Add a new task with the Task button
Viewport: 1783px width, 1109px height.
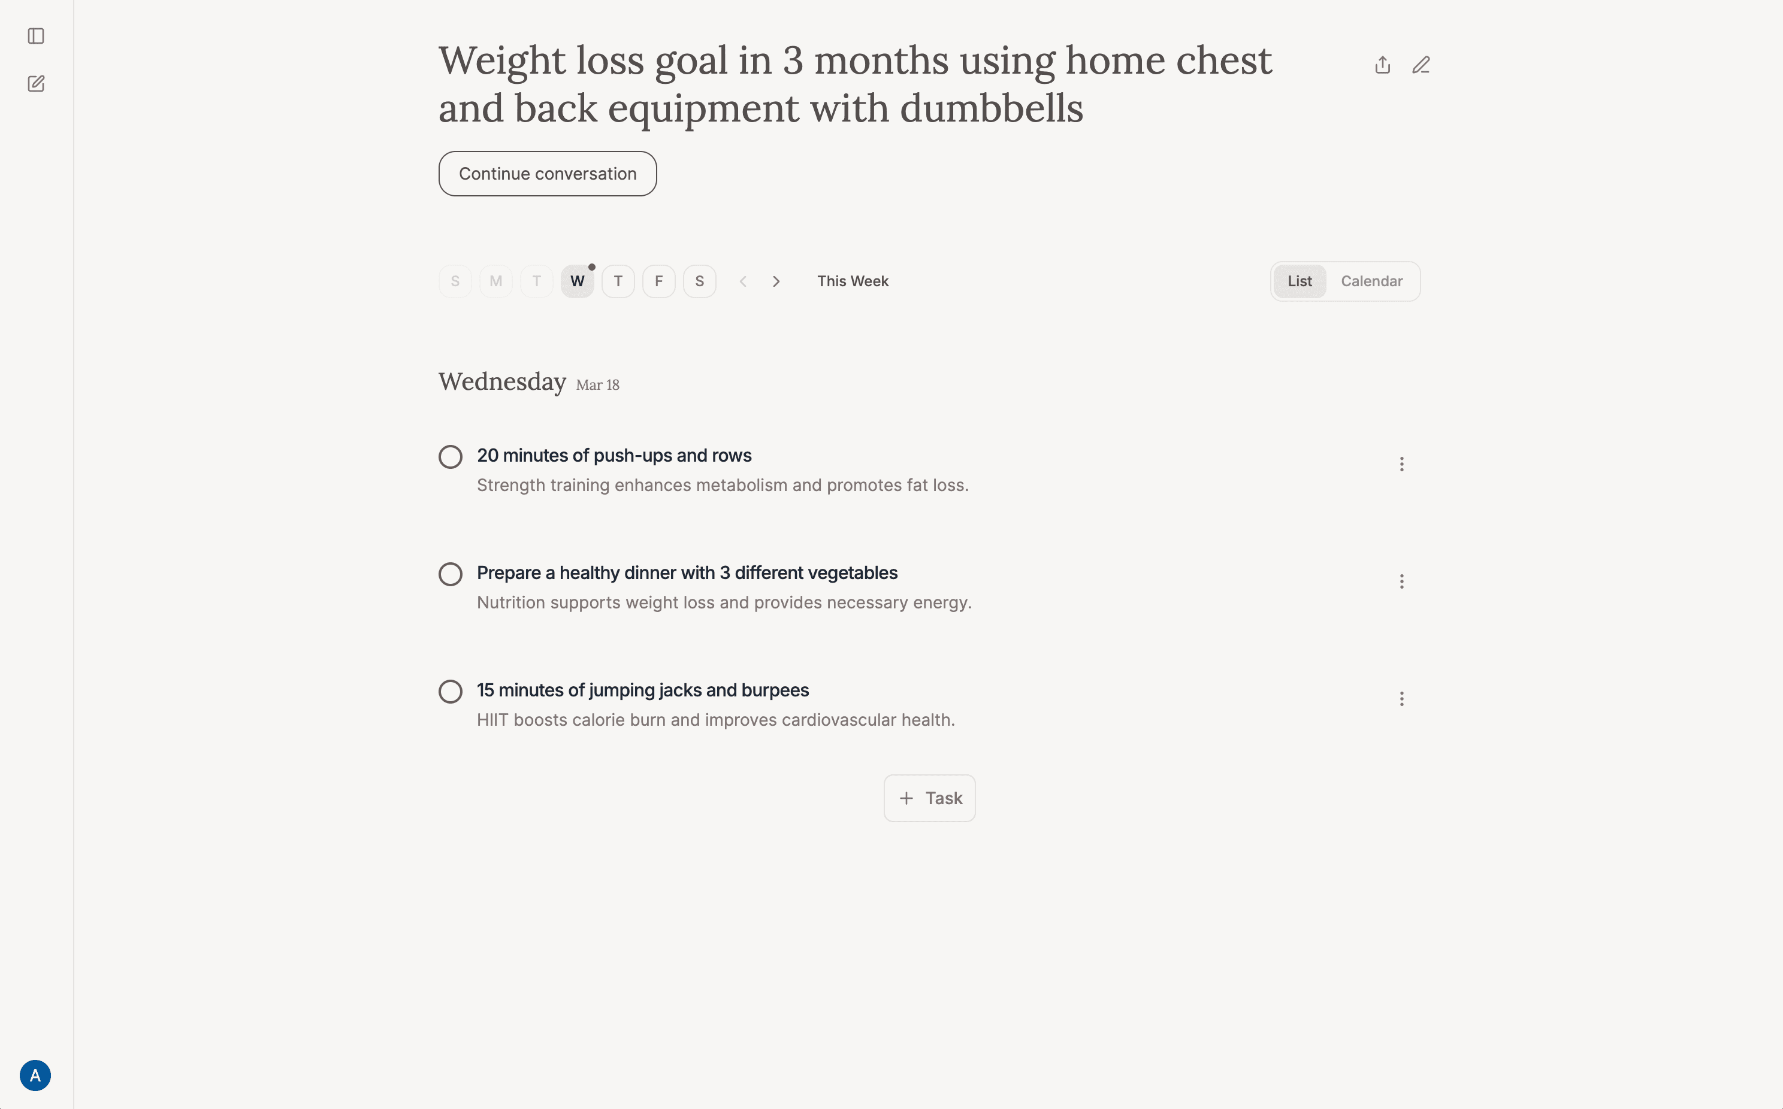930,797
